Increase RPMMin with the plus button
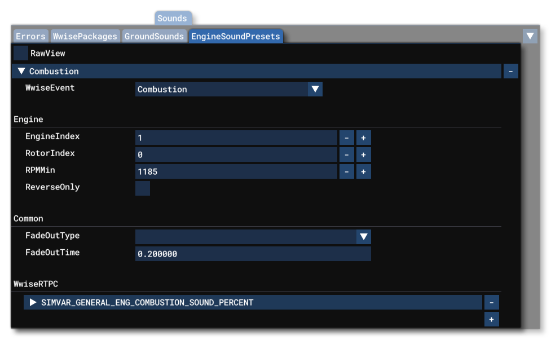The image size is (551, 340). pyautogui.click(x=363, y=171)
